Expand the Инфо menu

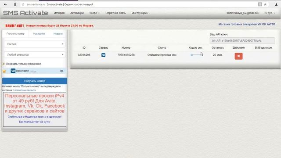(x=94, y=13)
